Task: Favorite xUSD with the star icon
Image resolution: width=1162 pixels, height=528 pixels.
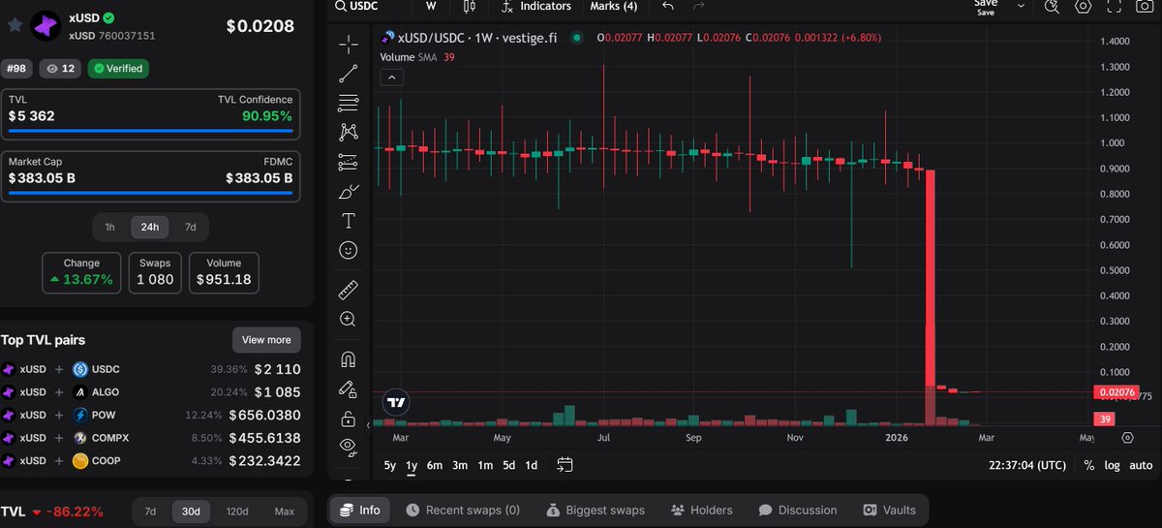Action: (15, 25)
